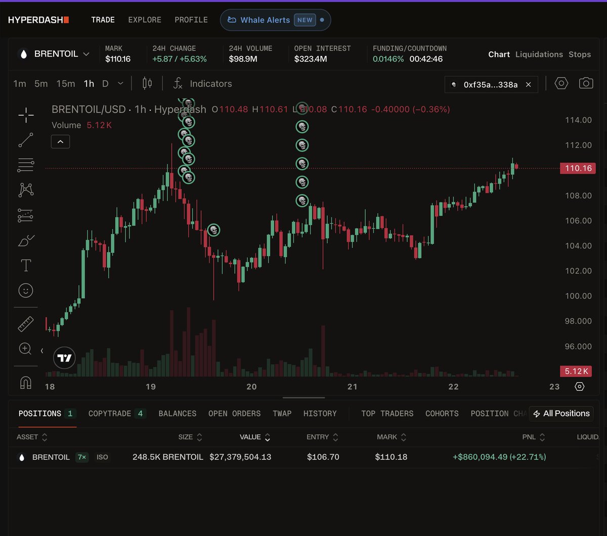The height and width of the screenshot is (536, 607).
Task: Open the Fibonacci retracement lines tool
Action: tap(26, 165)
